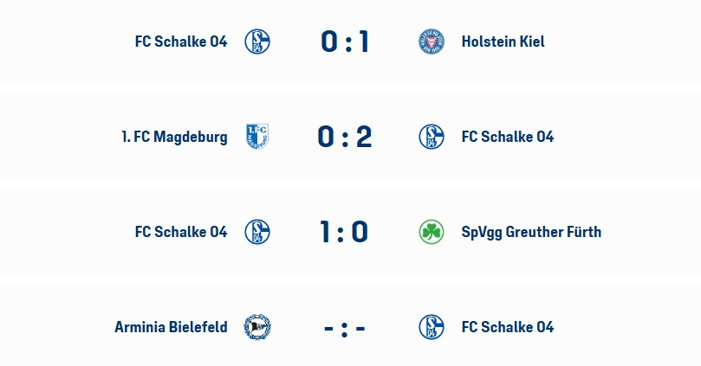The height and width of the screenshot is (366, 701).
Task: Open the 1 : 0 Schalke–Fürth result
Action: coord(345,232)
